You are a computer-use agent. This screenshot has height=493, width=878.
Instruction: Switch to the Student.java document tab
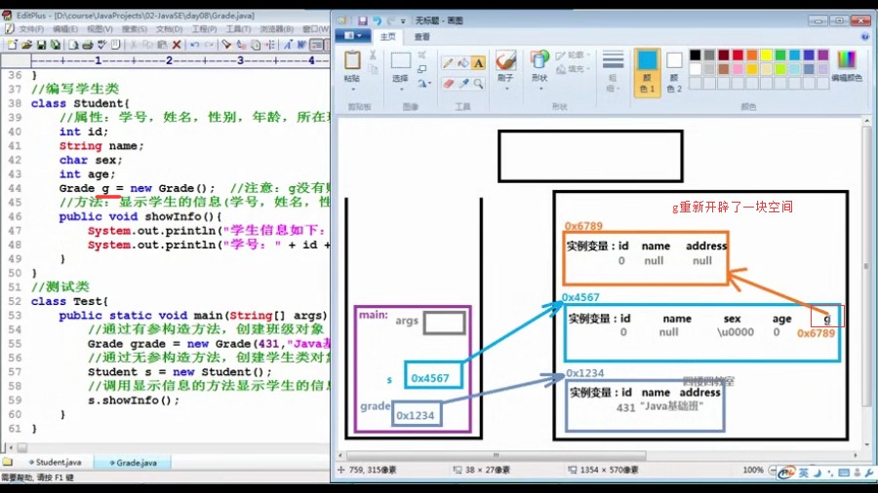pos(55,462)
